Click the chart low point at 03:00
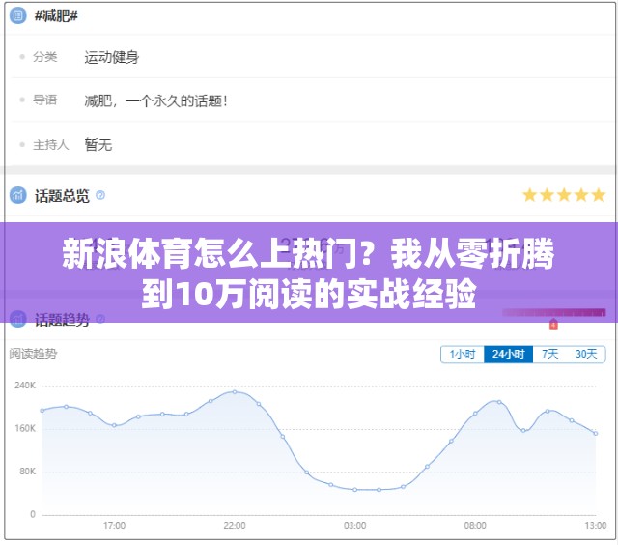 (354, 490)
